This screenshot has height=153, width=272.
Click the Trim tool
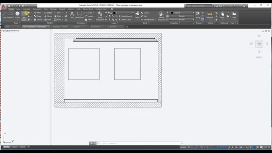pyautogui.click(x=58, y=13)
